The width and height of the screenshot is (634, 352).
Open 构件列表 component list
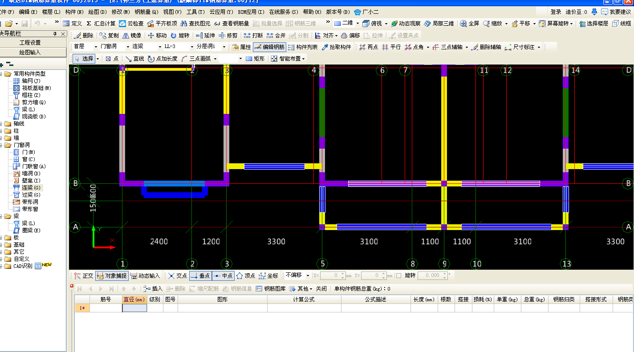303,47
